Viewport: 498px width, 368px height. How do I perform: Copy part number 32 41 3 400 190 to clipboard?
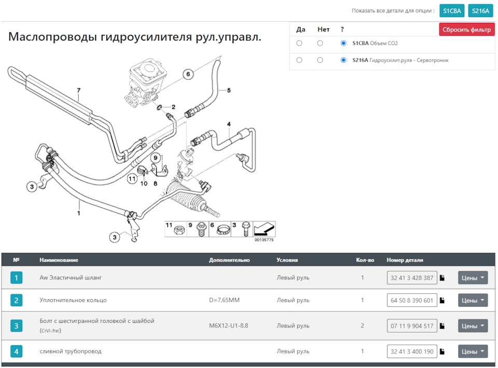tap(442, 351)
